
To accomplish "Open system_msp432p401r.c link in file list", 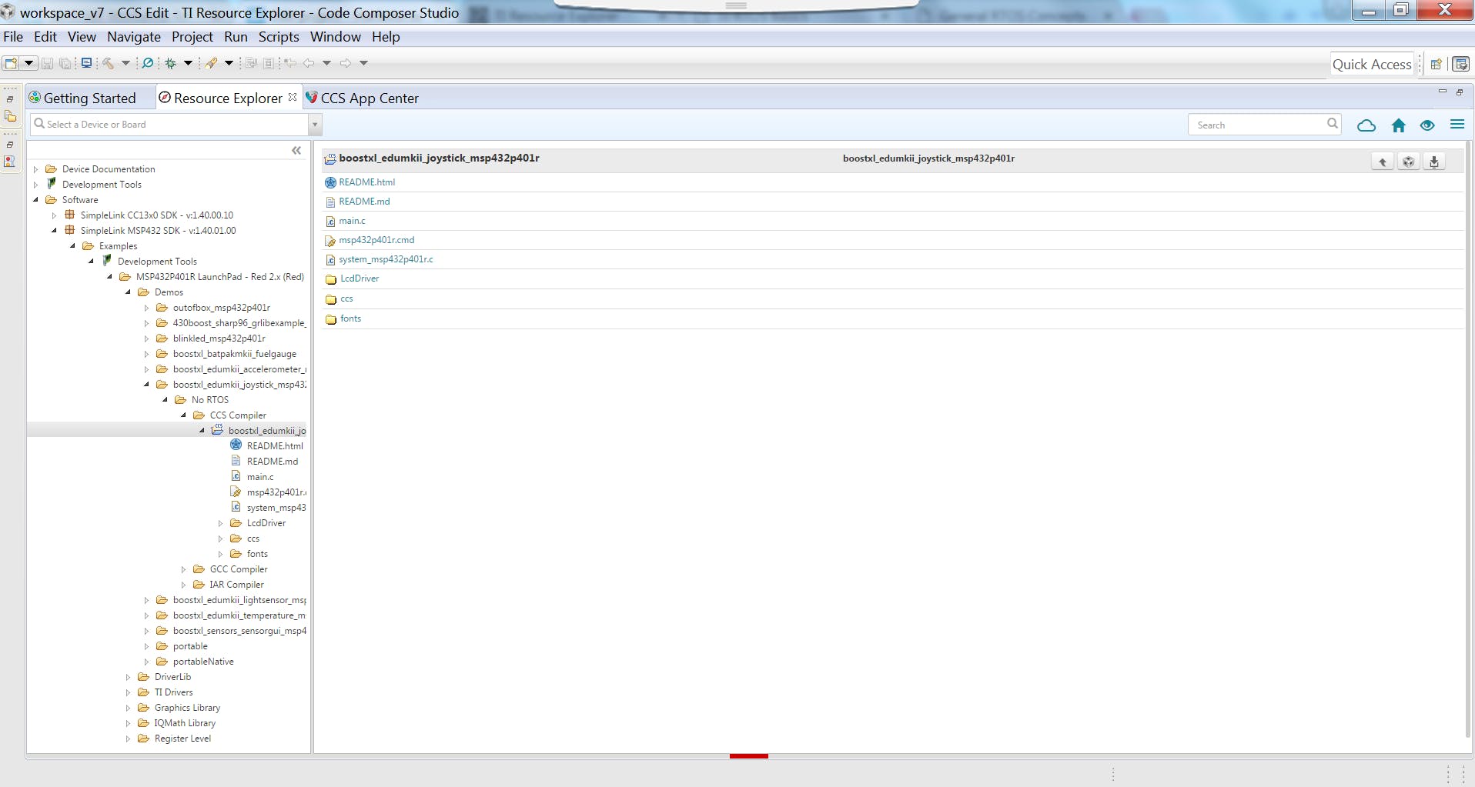I will coord(386,259).
